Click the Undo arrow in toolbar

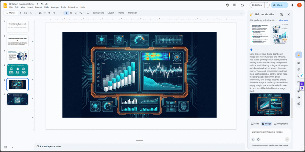click(x=31, y=13)
